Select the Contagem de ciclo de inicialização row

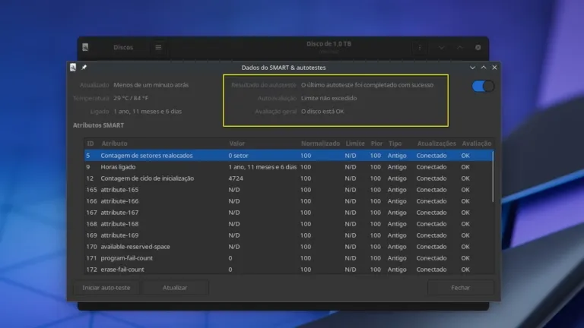(x=288, y=178)
